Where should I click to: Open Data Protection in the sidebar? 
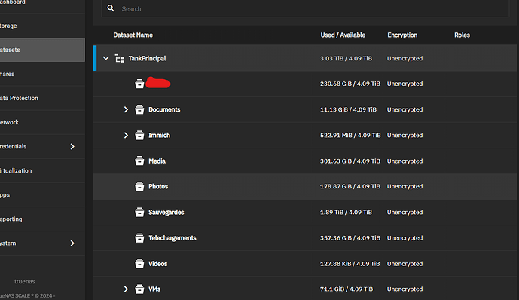[x=42, y=98]
